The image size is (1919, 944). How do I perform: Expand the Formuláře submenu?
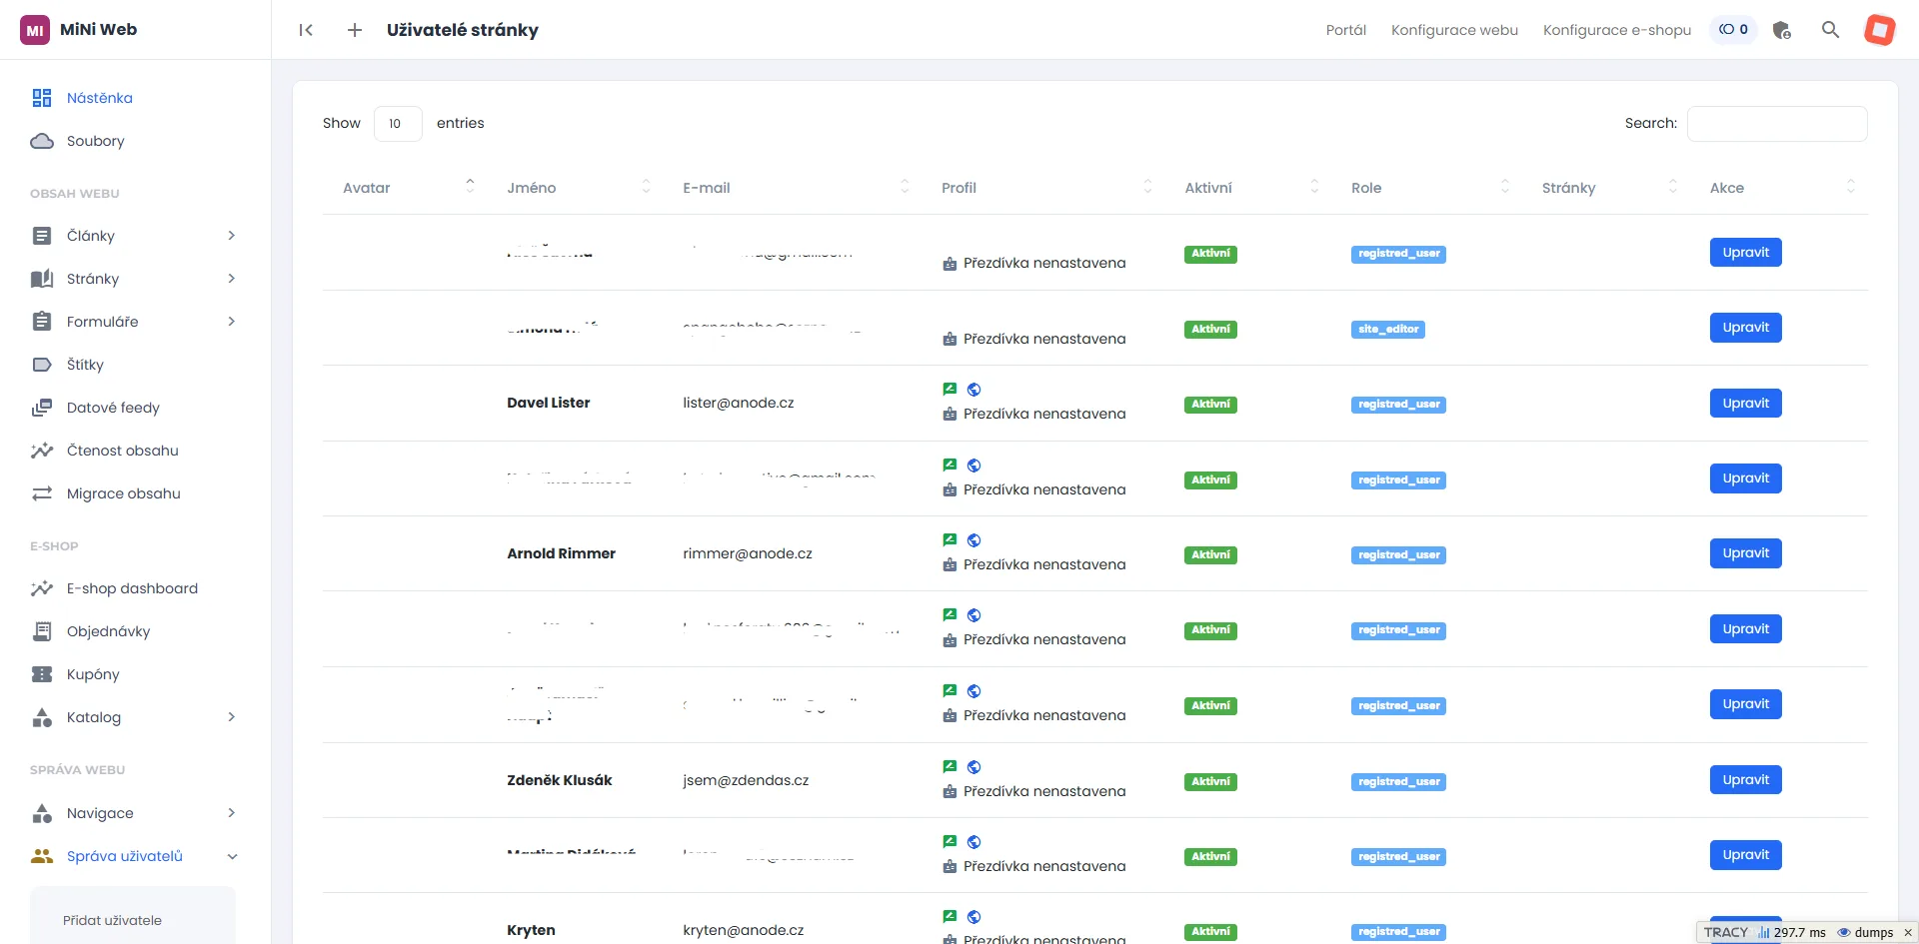tap(232, 322)
